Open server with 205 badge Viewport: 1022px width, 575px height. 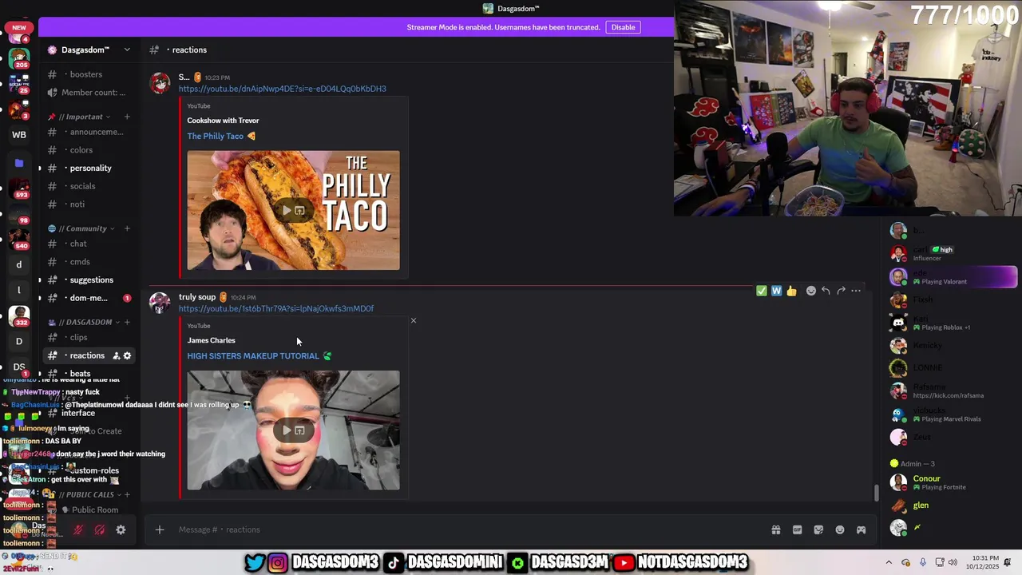(19, 58)
